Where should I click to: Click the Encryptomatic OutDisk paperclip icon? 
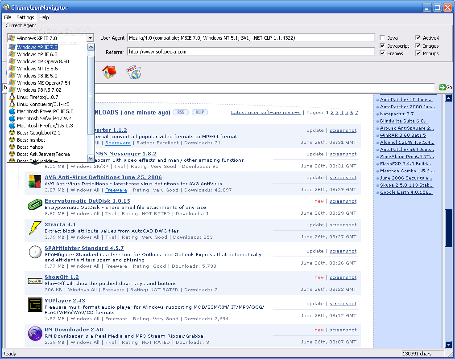point(35,204)
